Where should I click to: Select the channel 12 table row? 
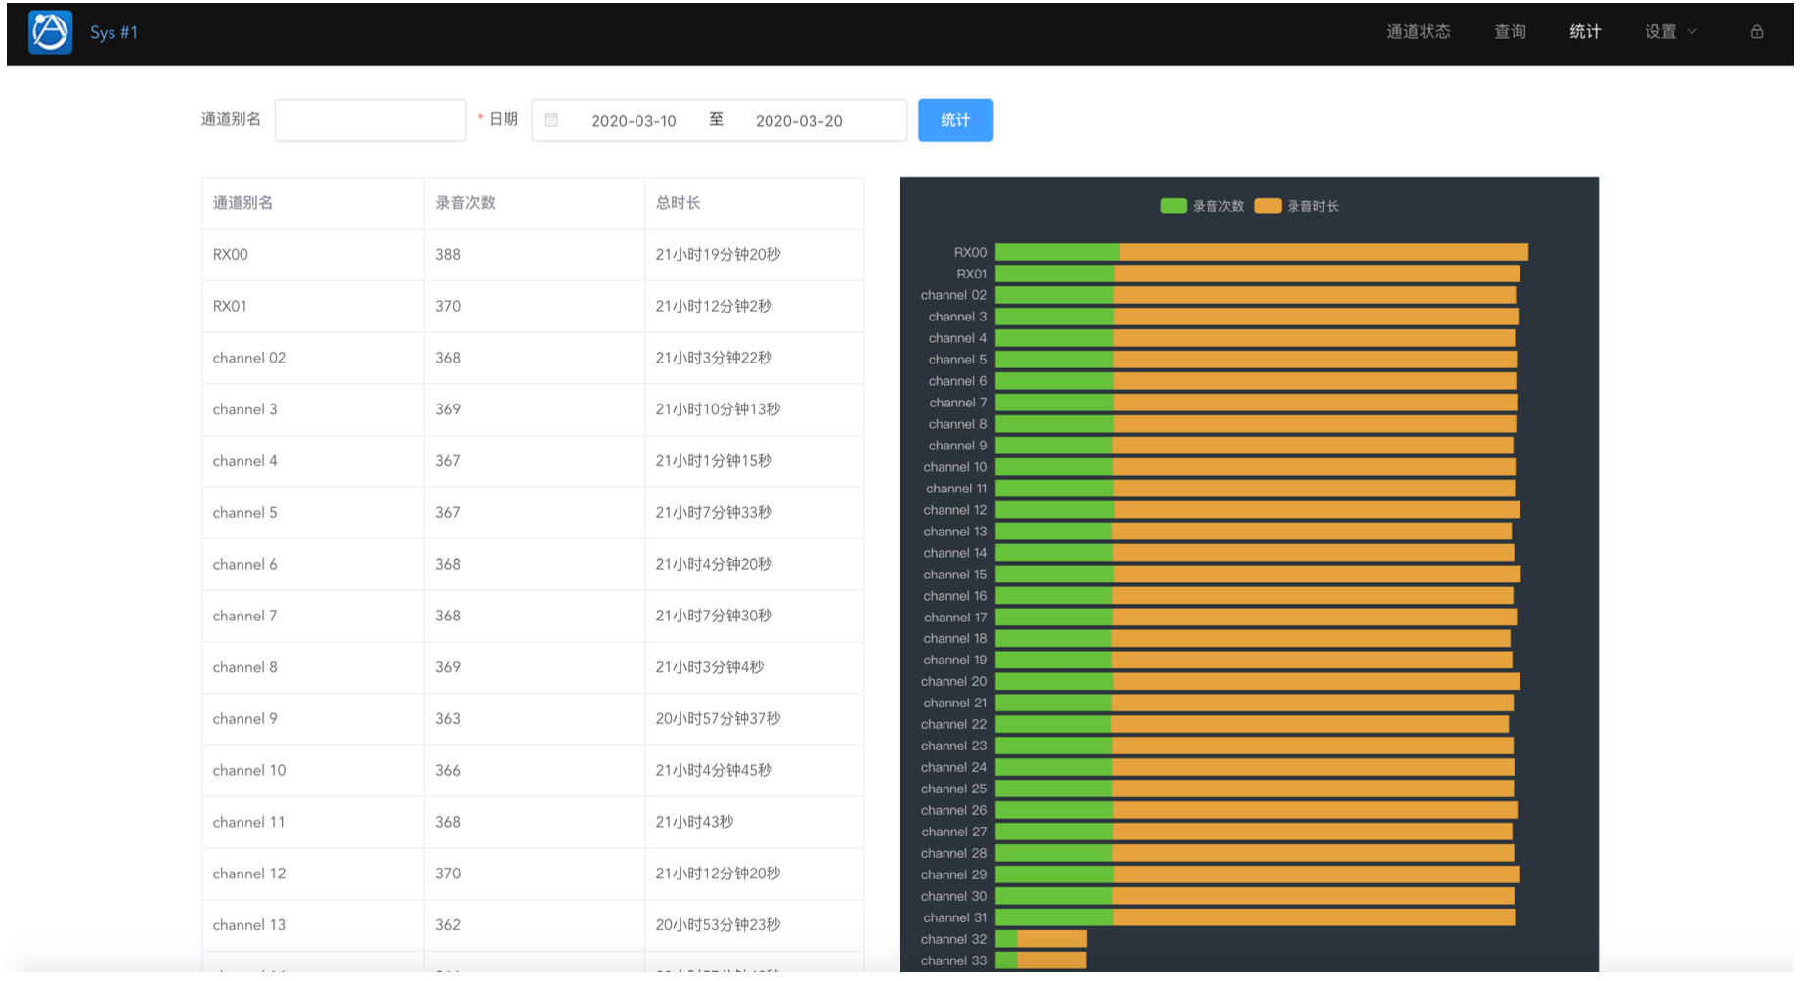point(532,874)
